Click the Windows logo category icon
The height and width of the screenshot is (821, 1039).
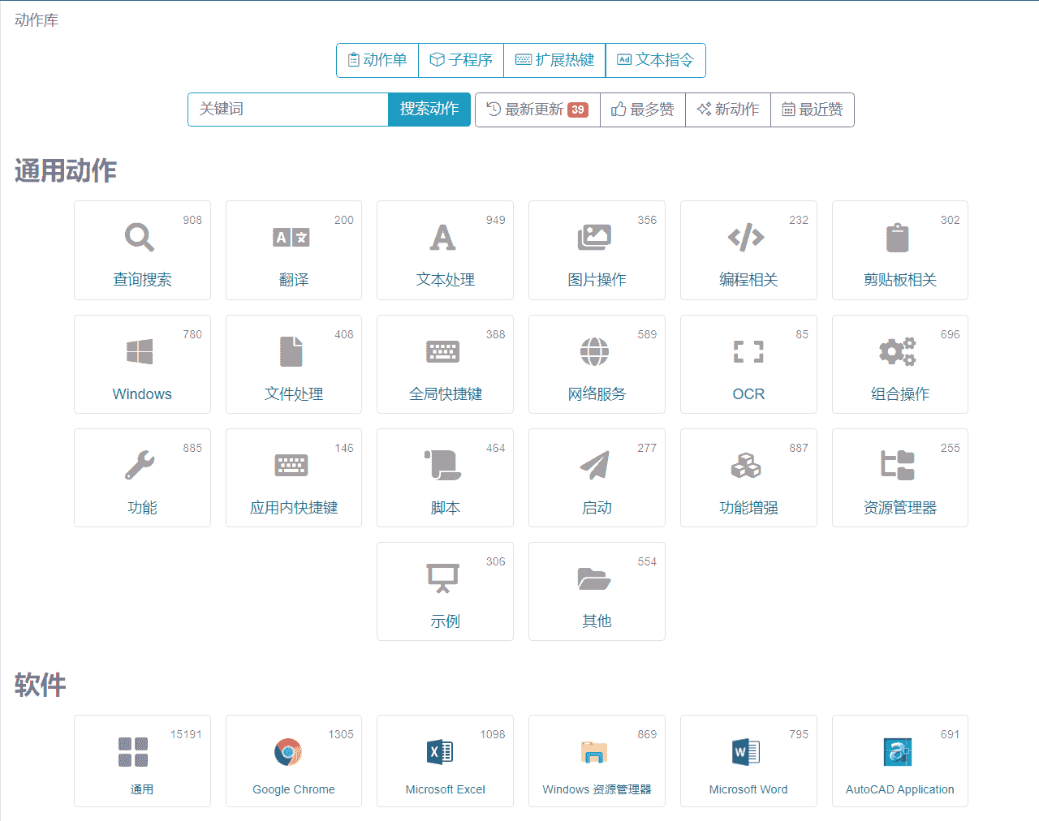pyautogui.click(x=140, y=351)
